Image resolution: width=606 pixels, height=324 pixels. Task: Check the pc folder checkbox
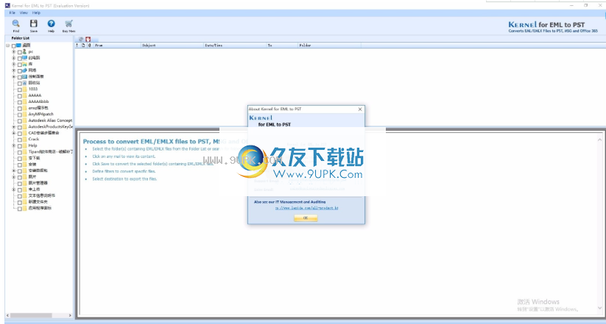20,51
